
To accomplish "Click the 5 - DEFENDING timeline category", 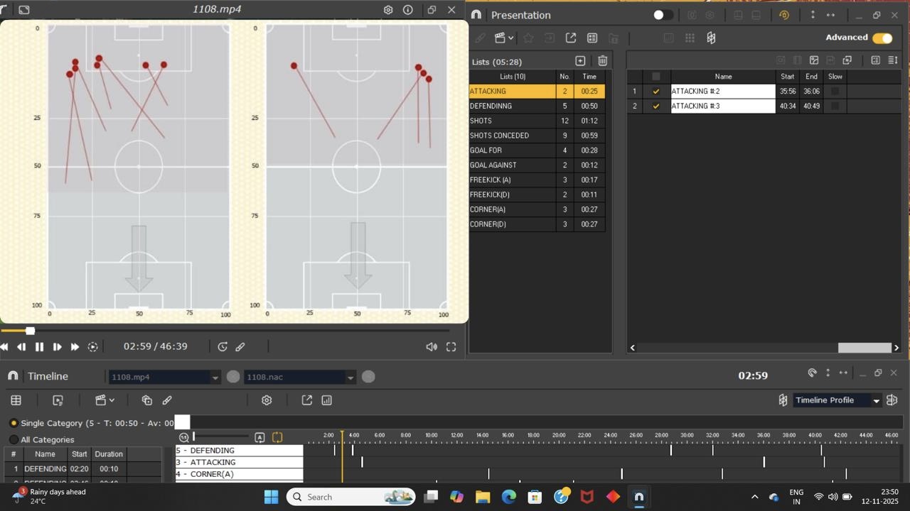I will tap(239, 451).
